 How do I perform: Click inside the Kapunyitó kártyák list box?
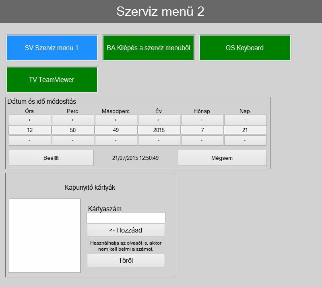(45, 236)
